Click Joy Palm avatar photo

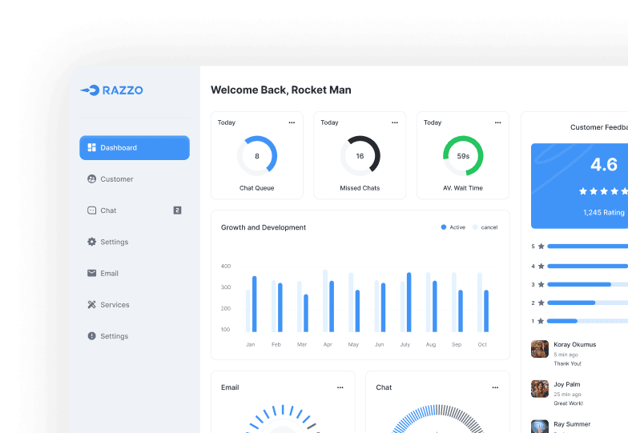540,389
